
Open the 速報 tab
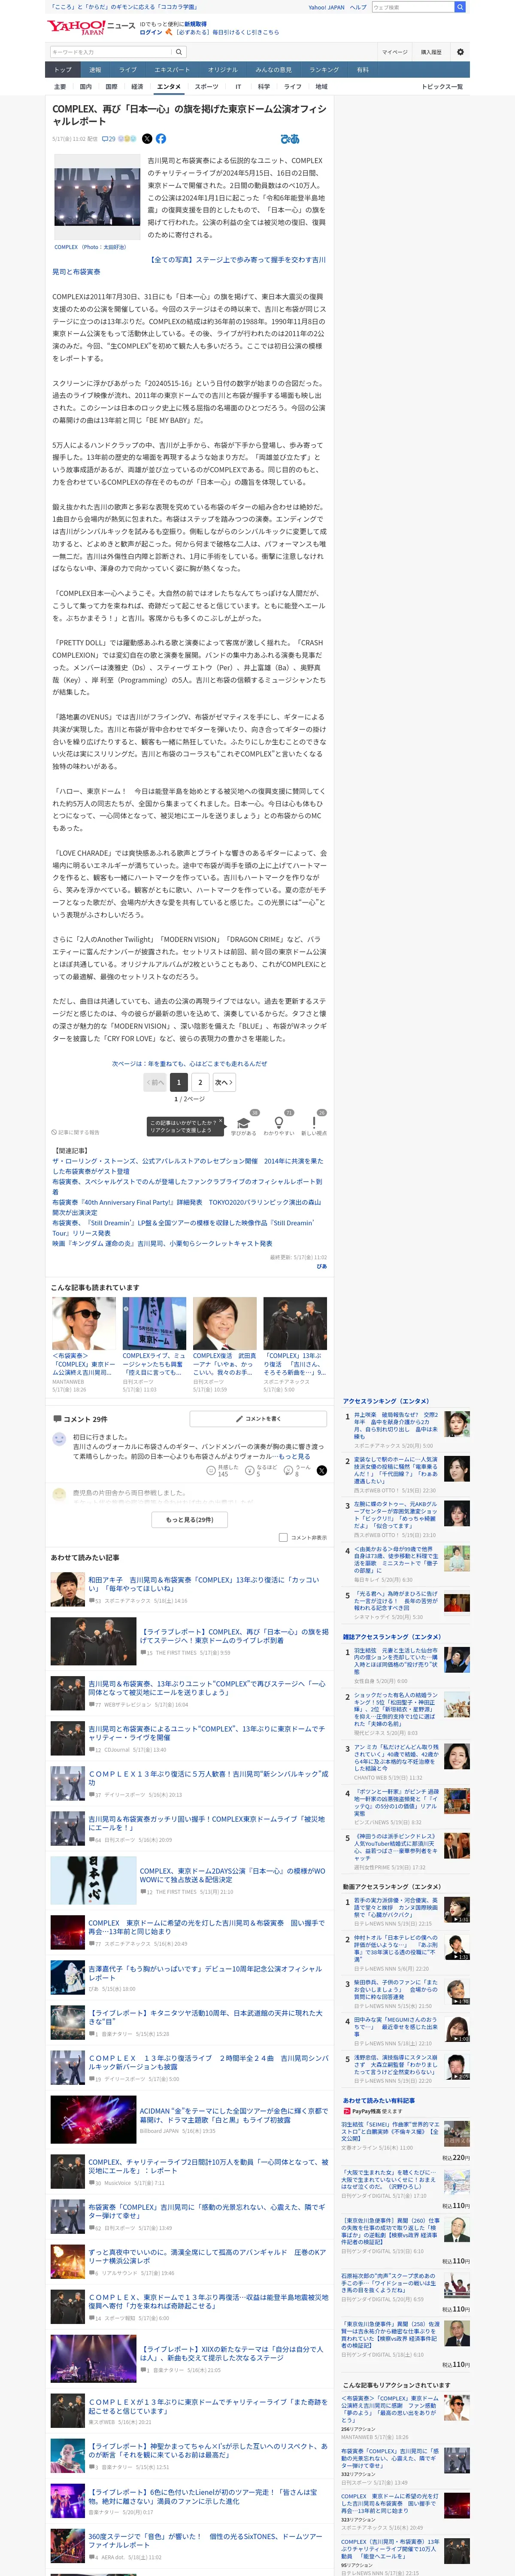pos(95,70)
